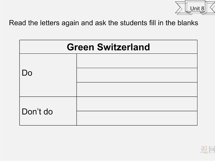Screen dimensions: 215x161
Task: Click the right ribbon tail of Unit 8 banner
Action: tap(210, 8)
